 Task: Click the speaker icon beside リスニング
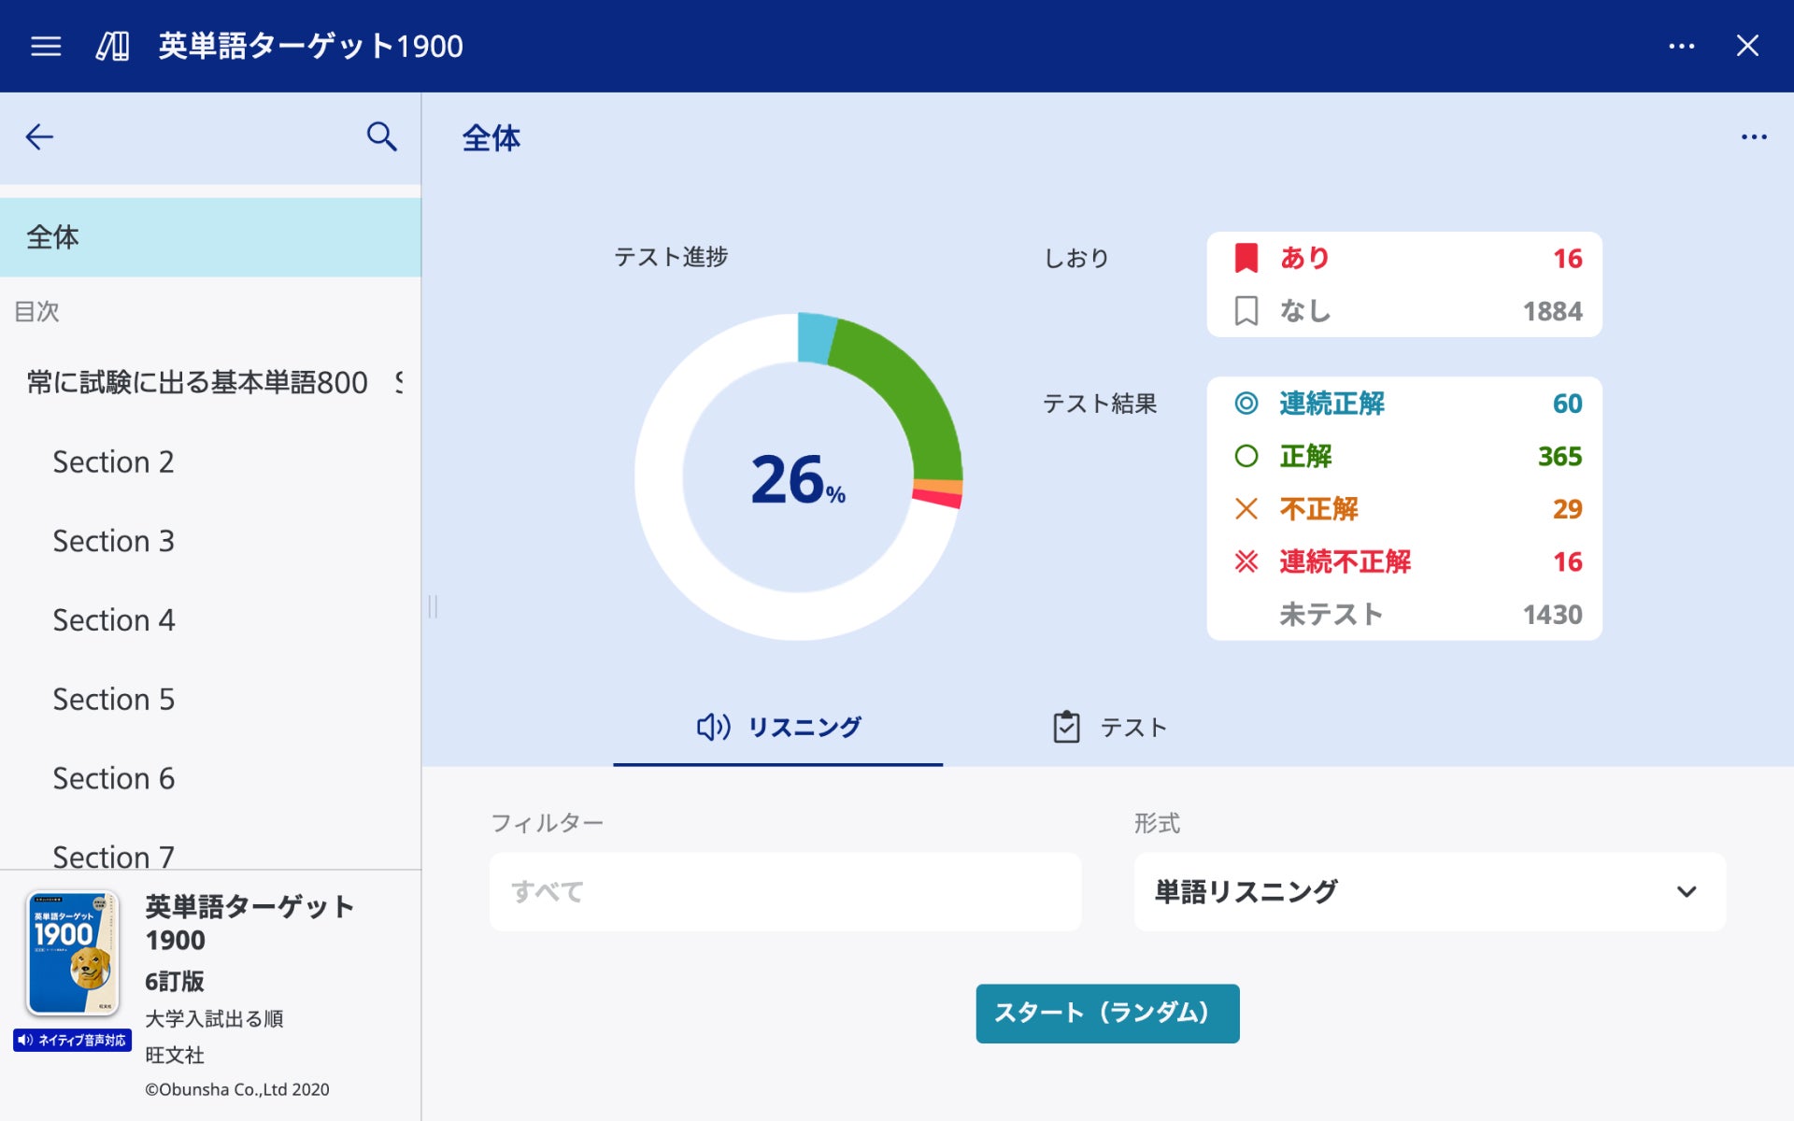712,726
